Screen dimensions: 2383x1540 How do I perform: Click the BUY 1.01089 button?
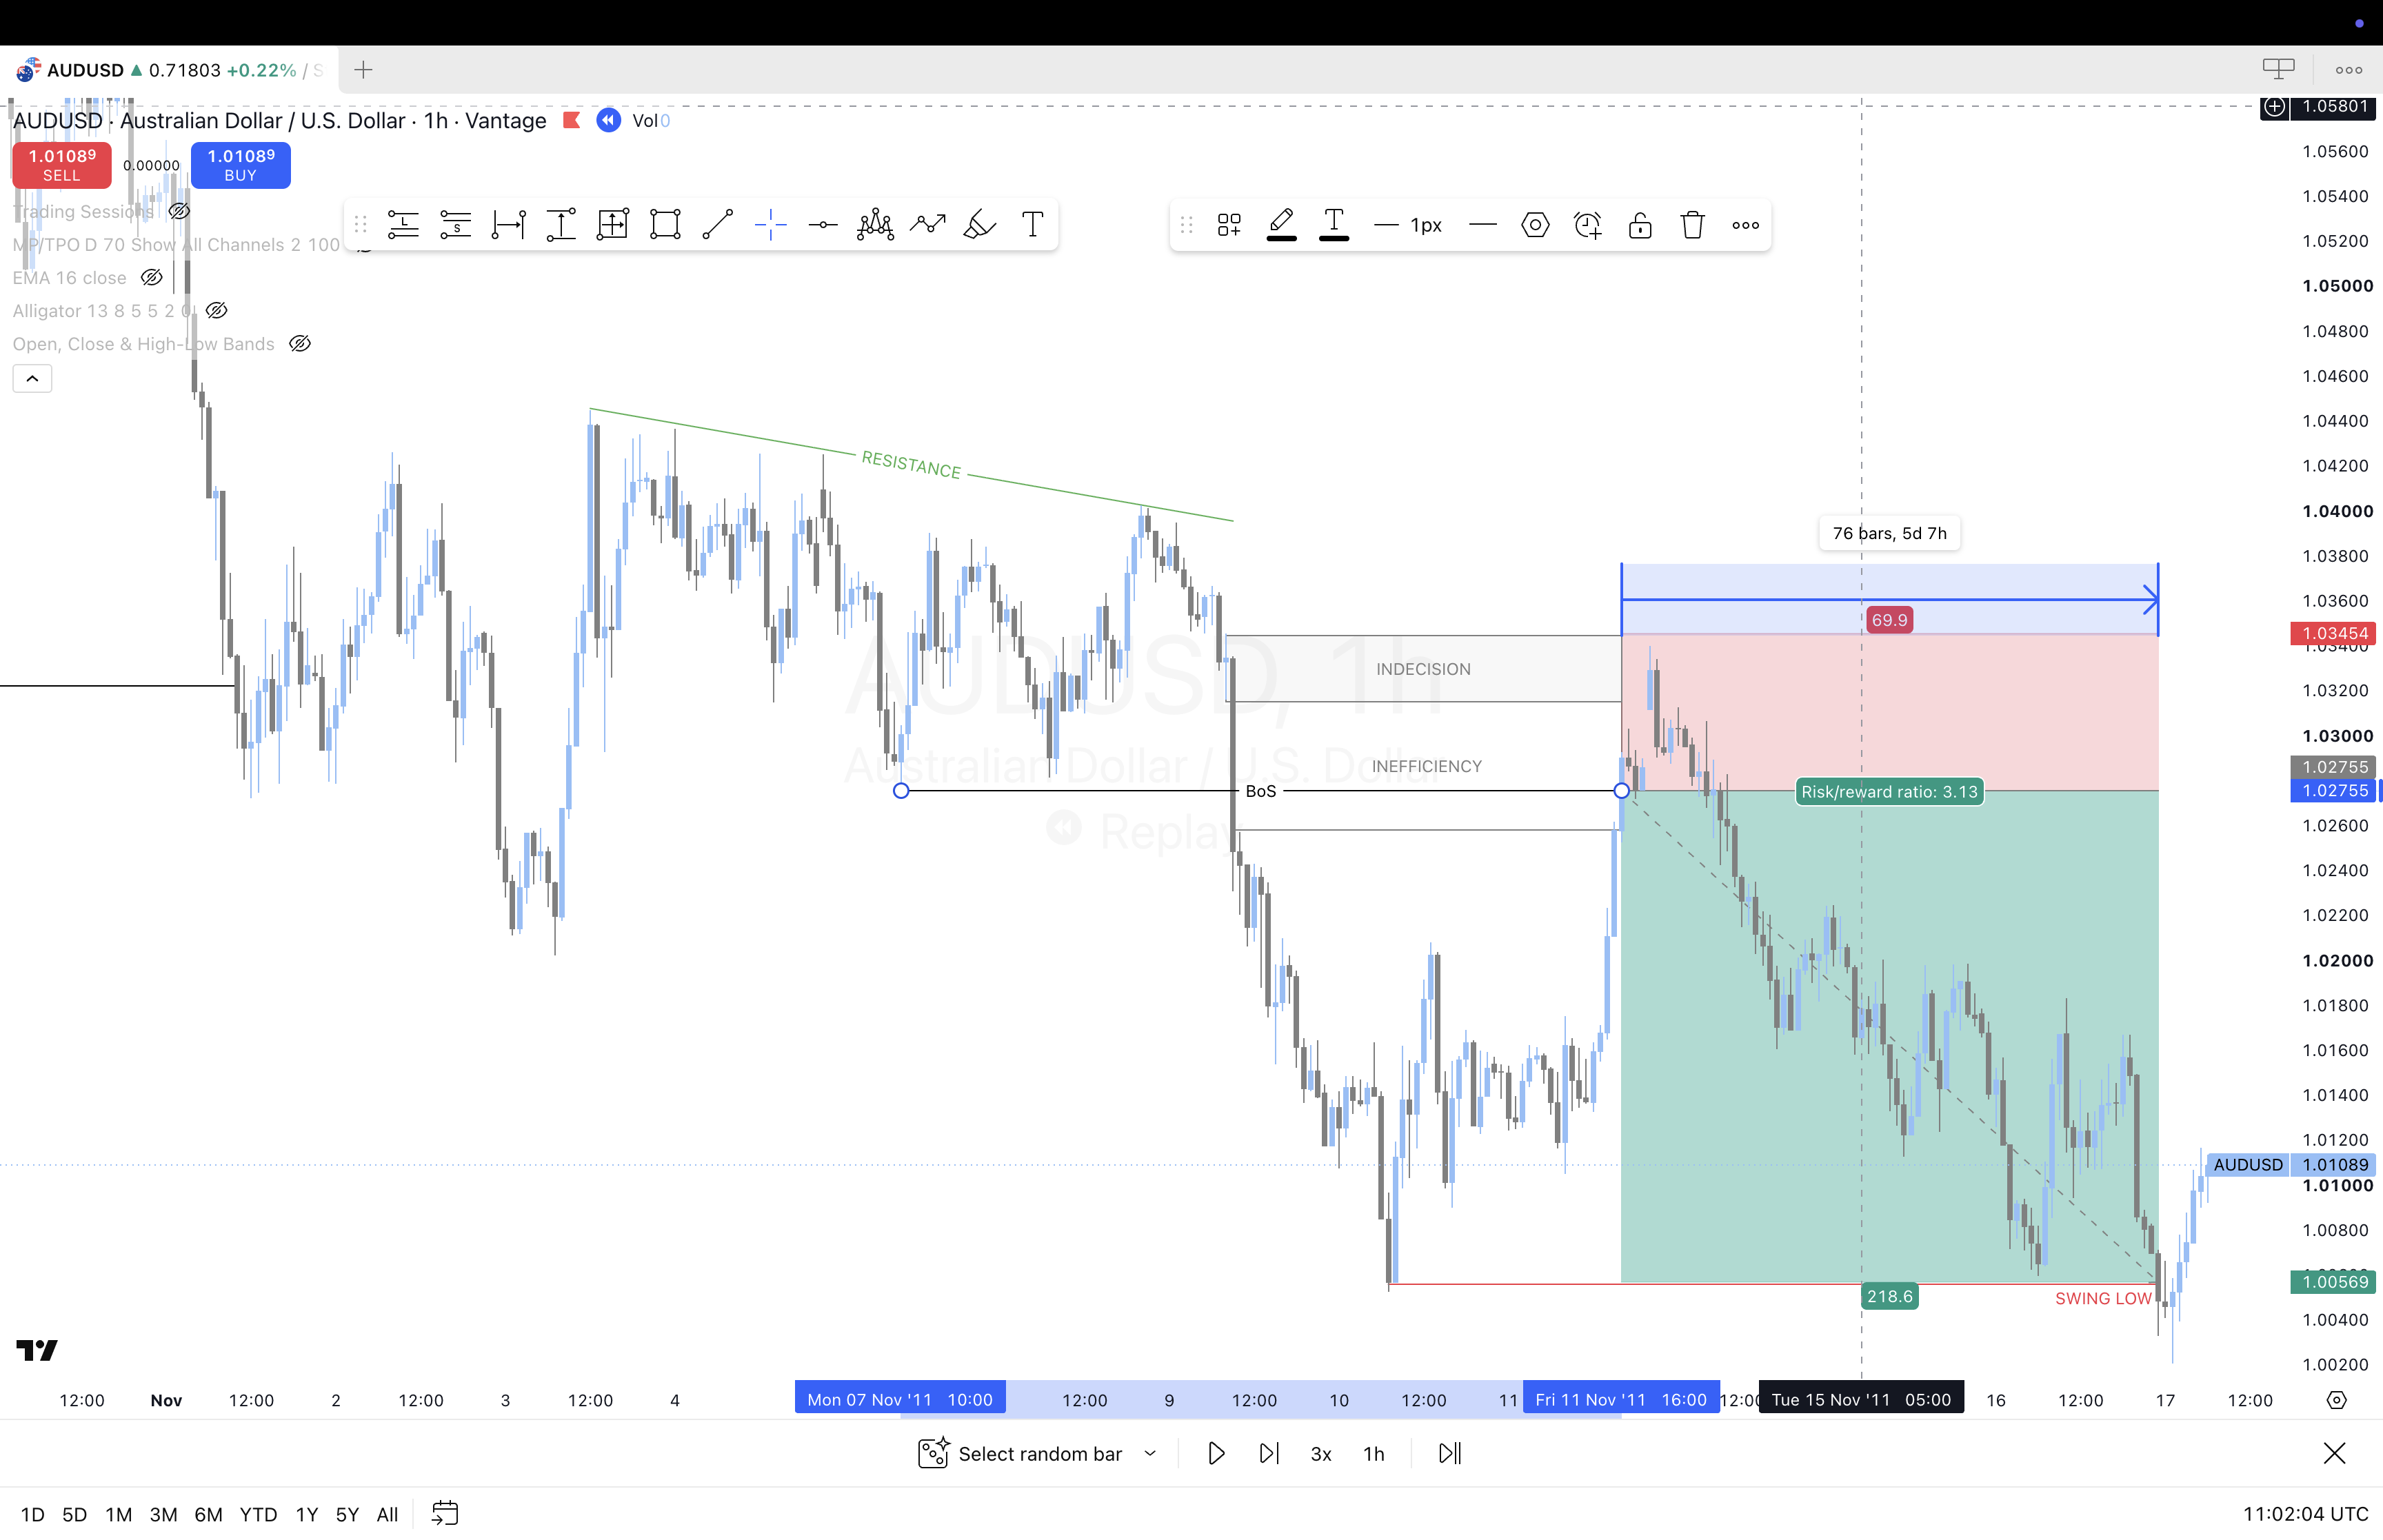click(241, 165)
